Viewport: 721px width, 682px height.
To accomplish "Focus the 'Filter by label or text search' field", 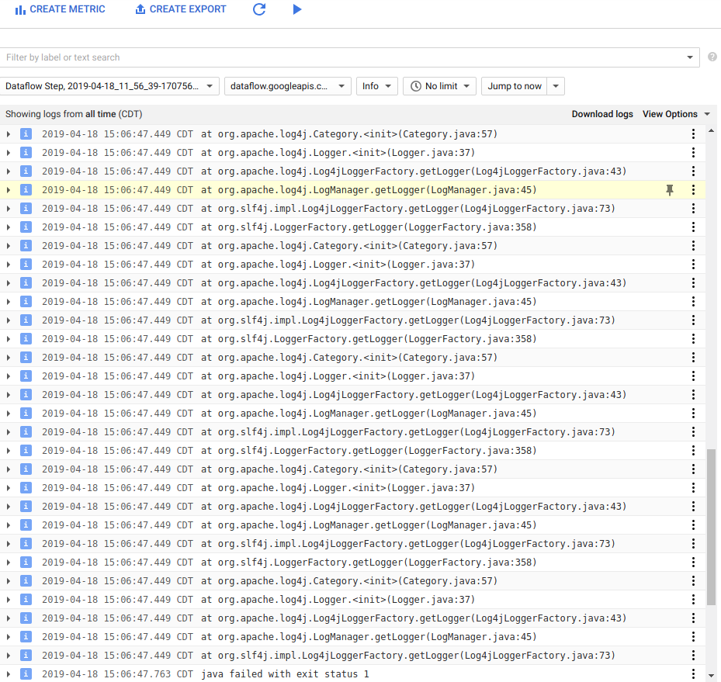I will [x=342, y=57].
